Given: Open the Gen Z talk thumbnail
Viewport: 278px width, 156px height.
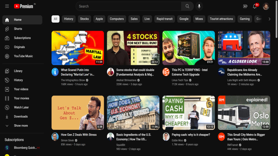Looking at the screenshot, I should tap(78, 113).
